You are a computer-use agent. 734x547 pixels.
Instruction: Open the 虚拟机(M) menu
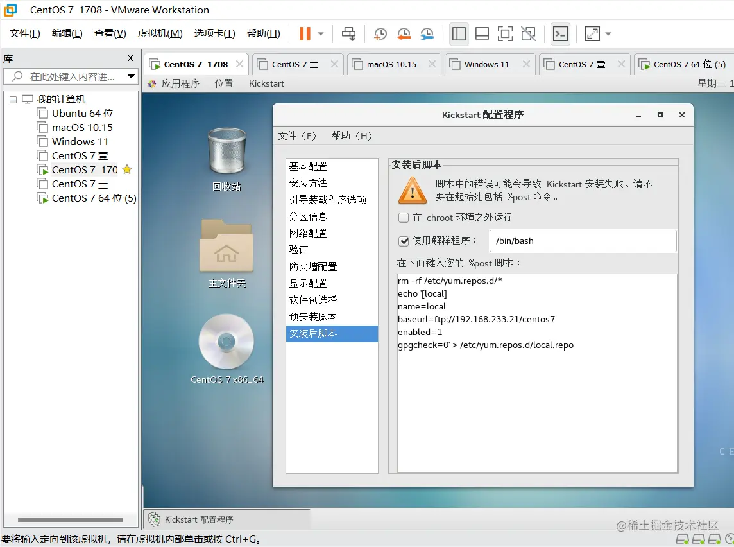tap(160, 33)
